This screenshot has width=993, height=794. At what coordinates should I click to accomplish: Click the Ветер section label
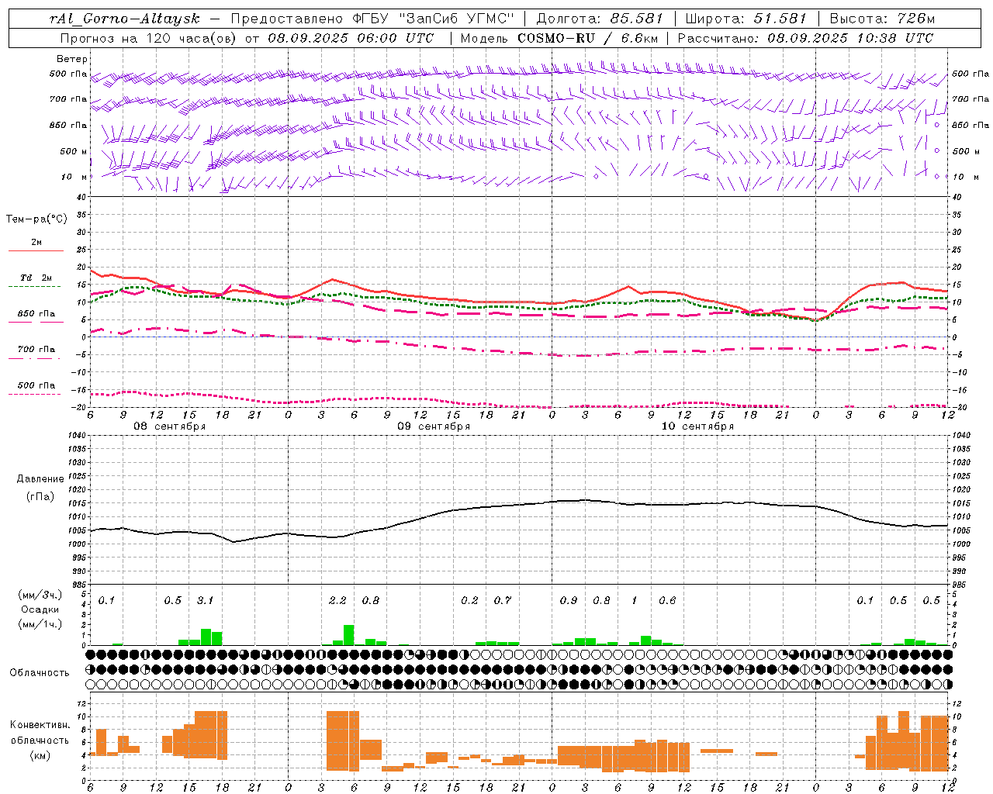point(72,59)
